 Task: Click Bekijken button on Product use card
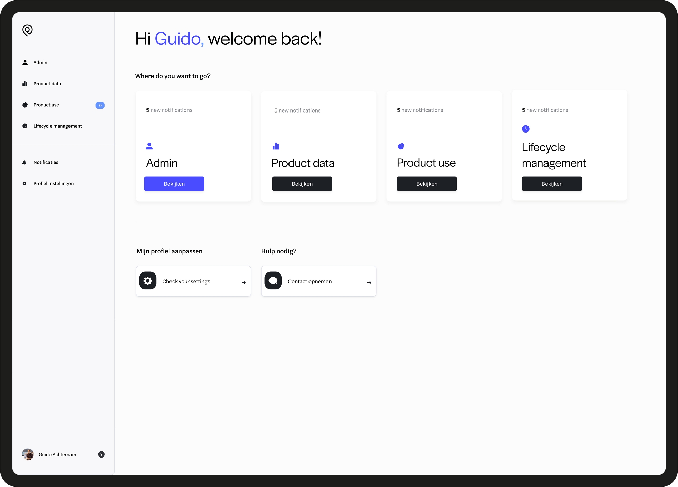pos(427,183)
